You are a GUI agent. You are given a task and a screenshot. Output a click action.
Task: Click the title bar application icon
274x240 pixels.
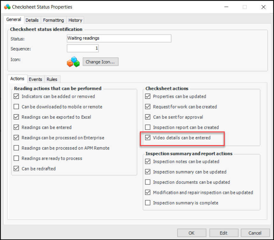pos(7,7)
